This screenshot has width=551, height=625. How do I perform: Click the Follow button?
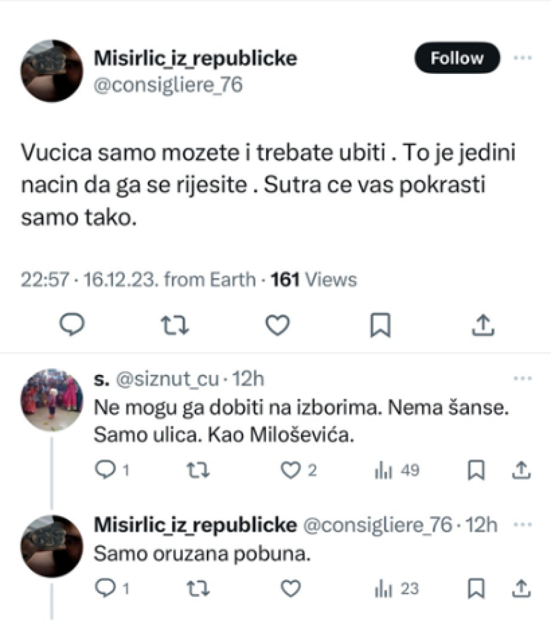pyautogui.click(x=457, y=58)
